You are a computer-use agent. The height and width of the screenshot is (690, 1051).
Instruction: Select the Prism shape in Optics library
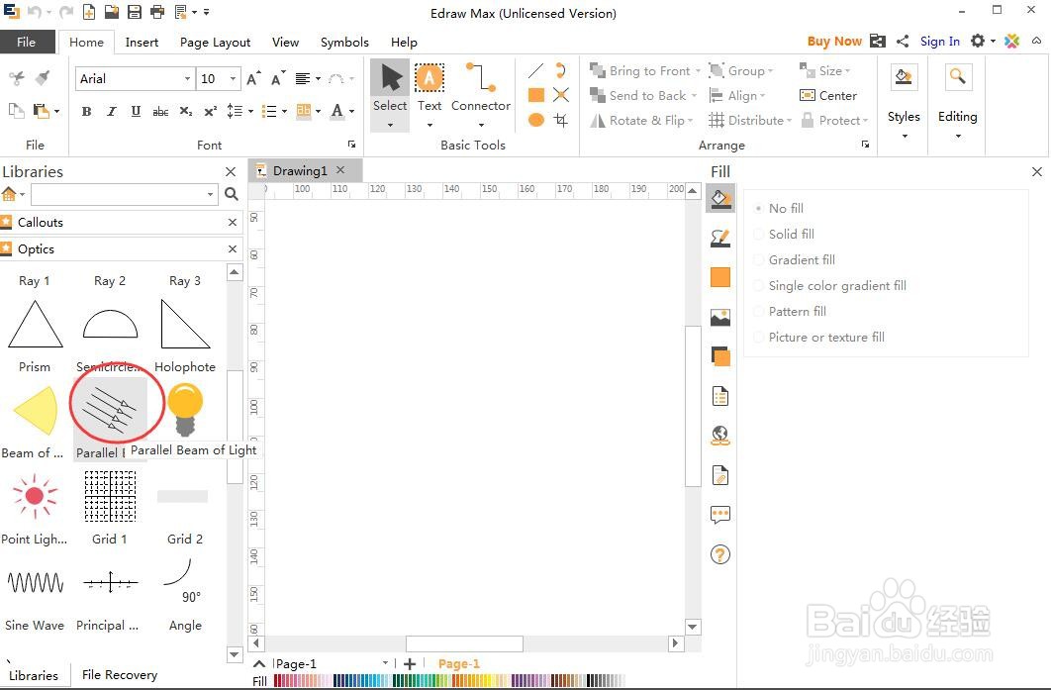[x=35, y=325]
